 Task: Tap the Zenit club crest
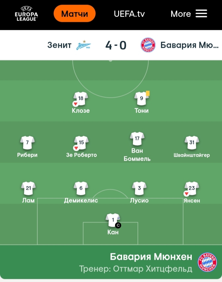(84, 45)
